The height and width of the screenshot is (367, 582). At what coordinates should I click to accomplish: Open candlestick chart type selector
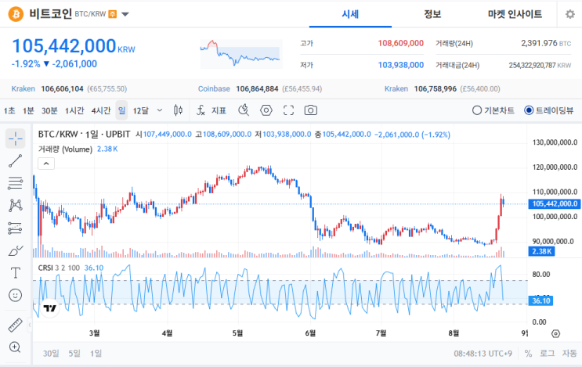coord(178,110)
